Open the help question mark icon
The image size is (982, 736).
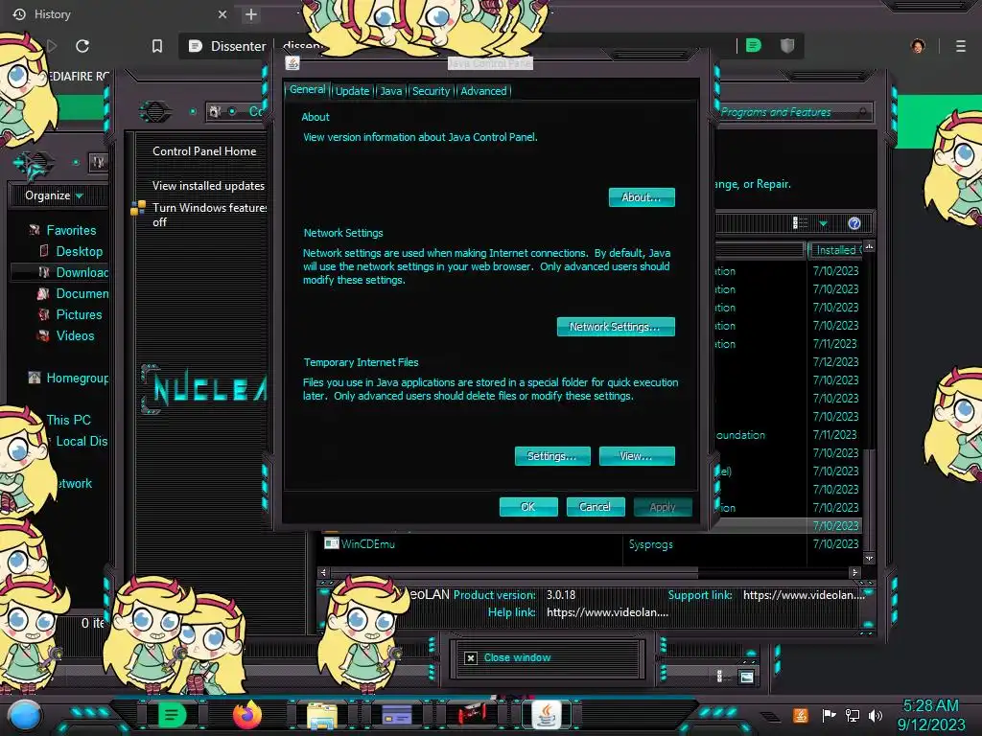pyautogui.click(x=854, y=223)
